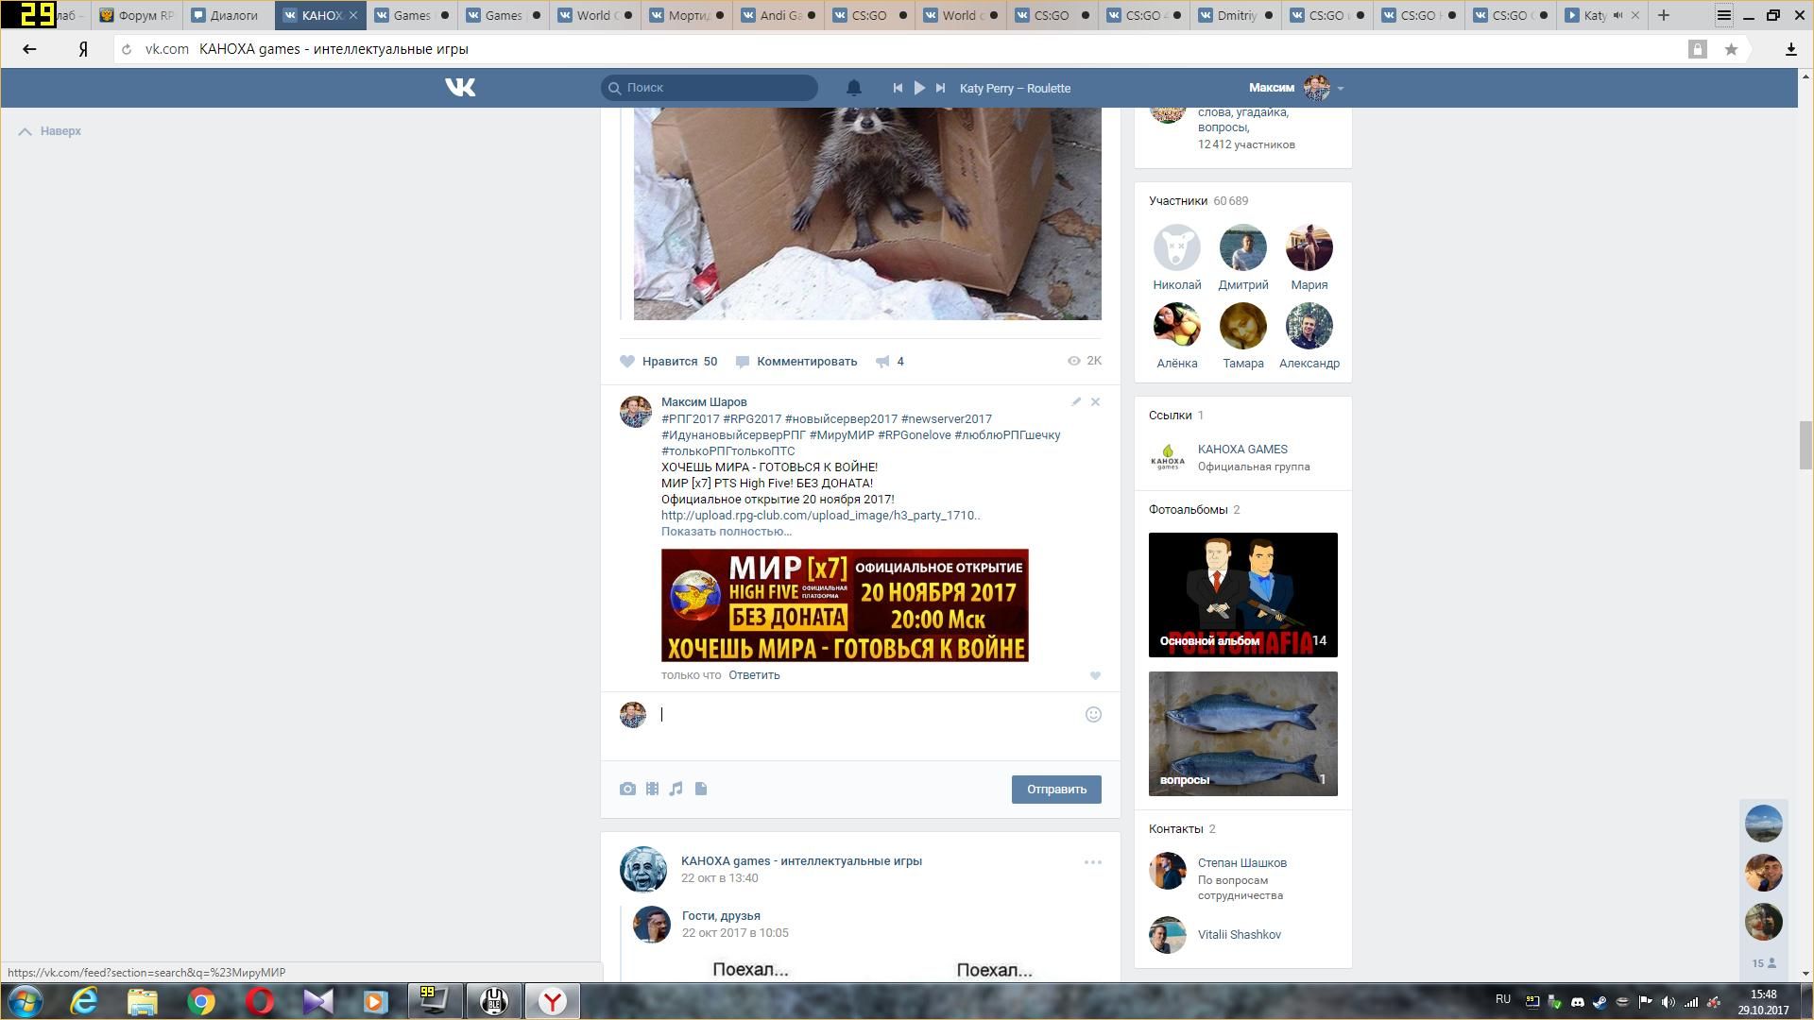
Task: Expand comment with Показать полностью
Action: pos(726,532)
